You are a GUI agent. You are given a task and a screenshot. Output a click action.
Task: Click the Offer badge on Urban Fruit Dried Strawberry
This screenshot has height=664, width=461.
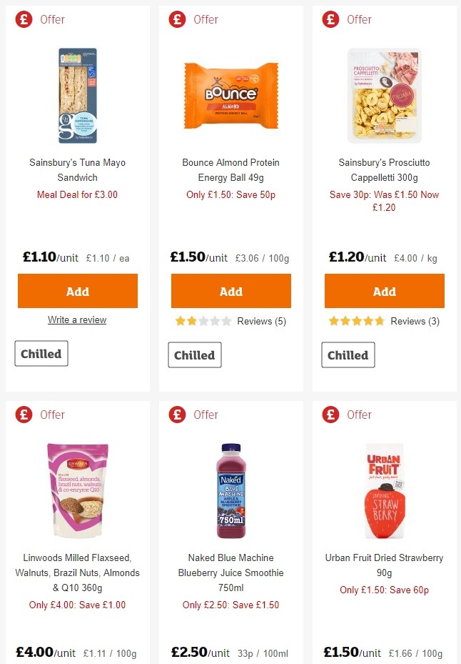[330, 415]
